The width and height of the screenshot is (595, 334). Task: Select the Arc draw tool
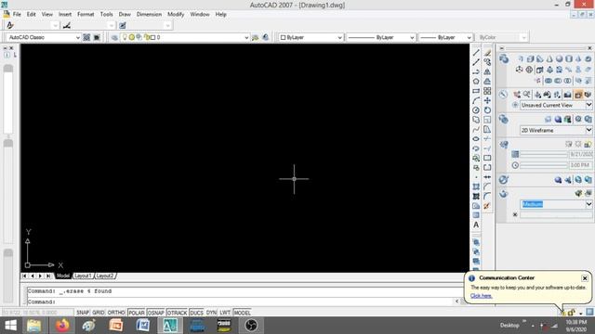(x=476, y=101)
